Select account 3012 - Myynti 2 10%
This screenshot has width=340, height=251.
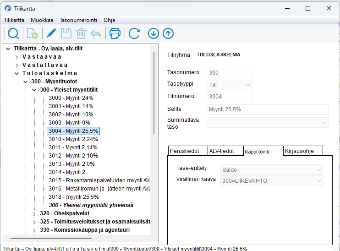[x=73, y=156]
